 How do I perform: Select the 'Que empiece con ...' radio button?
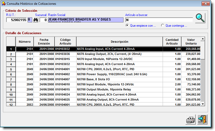click(127, 25)
